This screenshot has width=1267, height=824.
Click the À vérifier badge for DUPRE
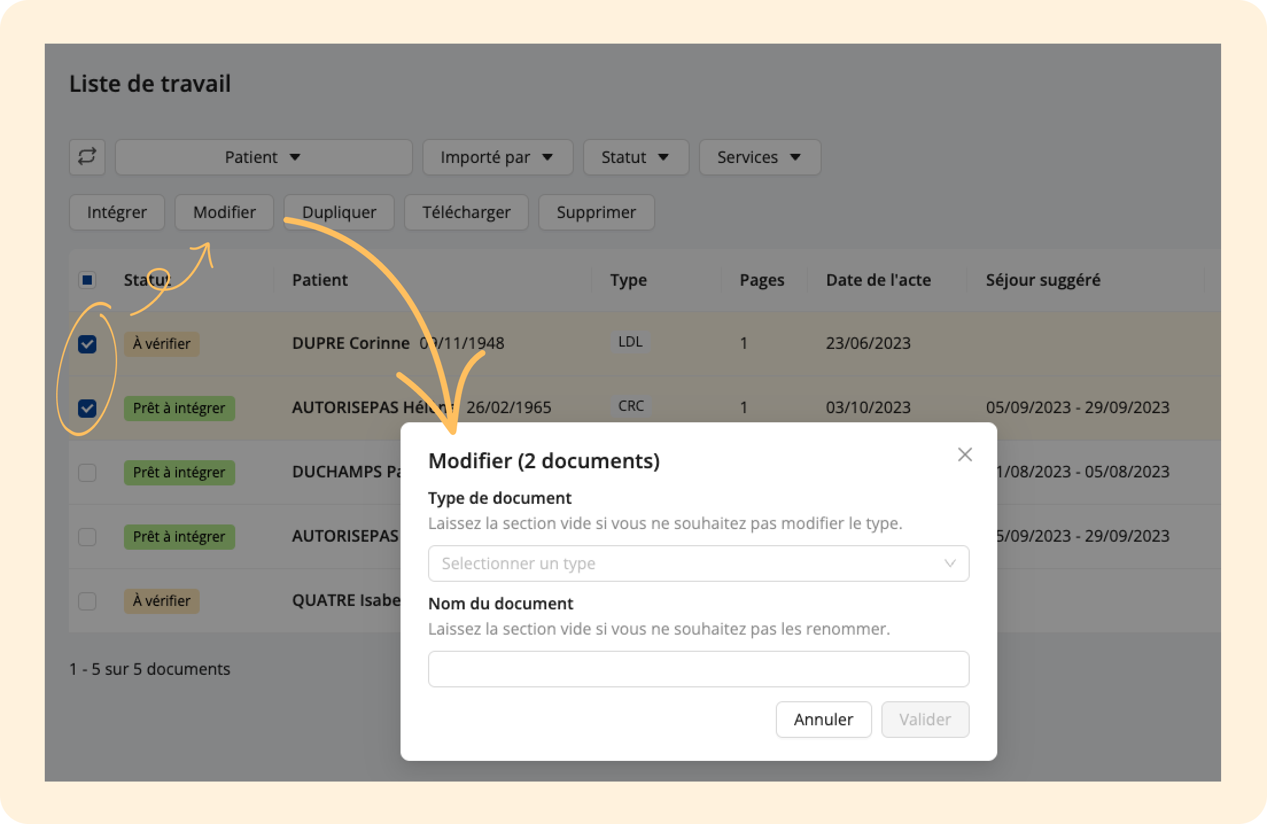(162, 344)
